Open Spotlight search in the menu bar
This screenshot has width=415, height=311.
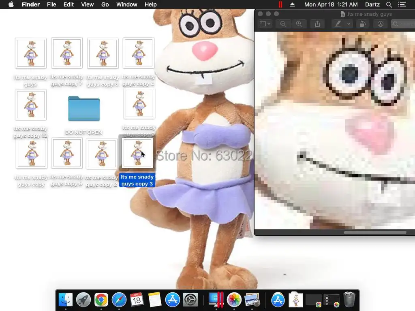coord(389,4)
